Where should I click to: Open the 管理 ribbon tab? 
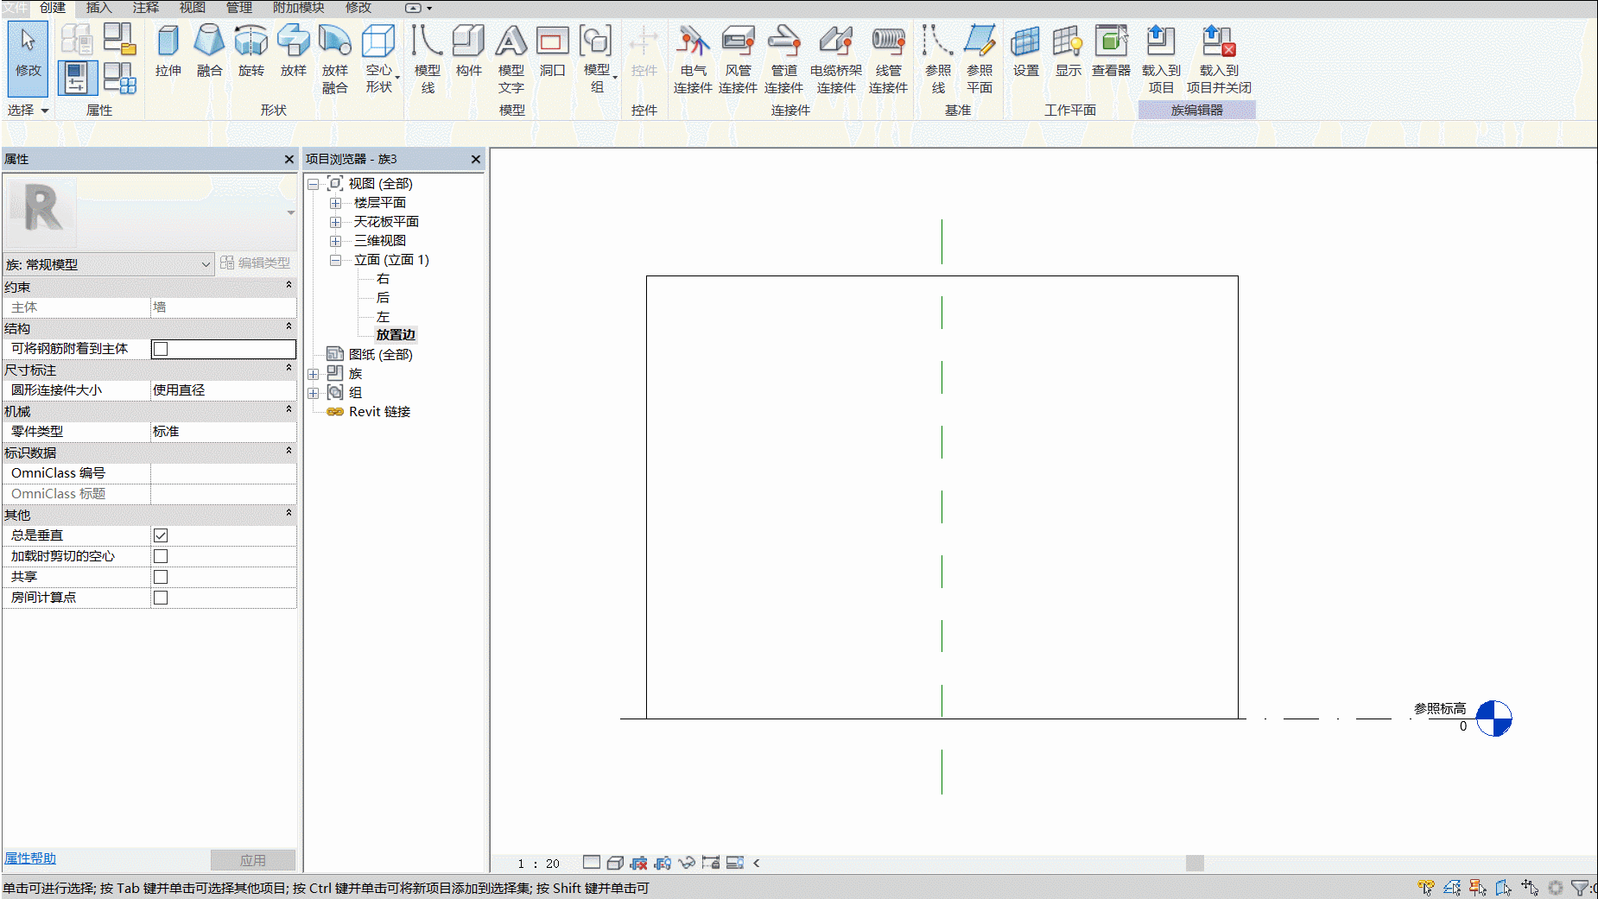click(x=239, y=8)
